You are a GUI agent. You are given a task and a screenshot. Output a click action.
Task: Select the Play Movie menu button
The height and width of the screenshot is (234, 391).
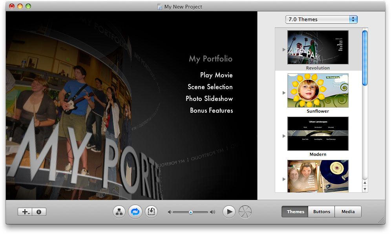[216, 75]
